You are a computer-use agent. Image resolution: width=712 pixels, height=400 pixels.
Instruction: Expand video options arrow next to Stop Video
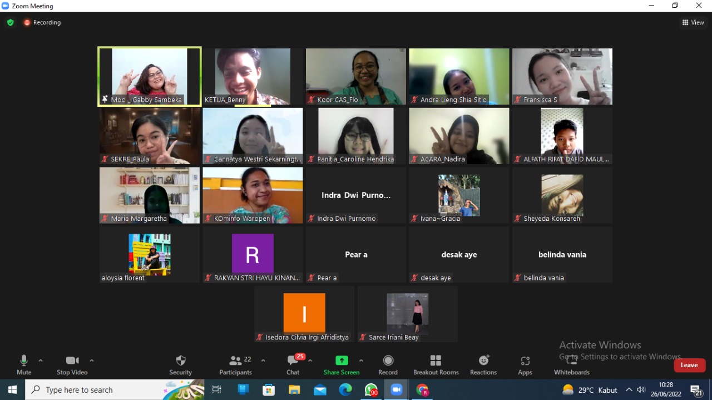92,361
